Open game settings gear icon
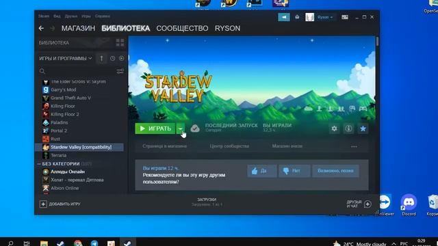 [x=334, y=128]
